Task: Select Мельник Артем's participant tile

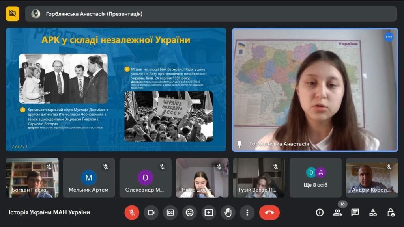Action: [x=89, y=178]
